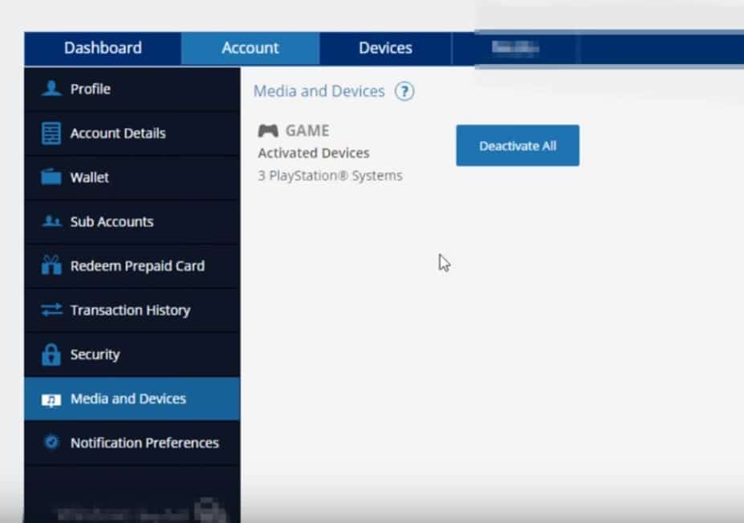Click the Profile person icon

(x=51, y=89)
